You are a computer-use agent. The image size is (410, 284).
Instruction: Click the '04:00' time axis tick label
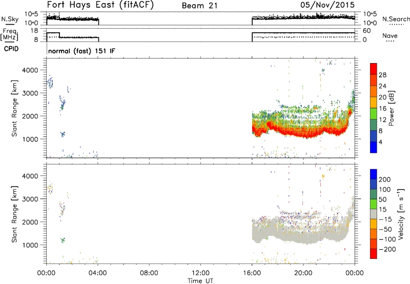click(x=98, y=273)
